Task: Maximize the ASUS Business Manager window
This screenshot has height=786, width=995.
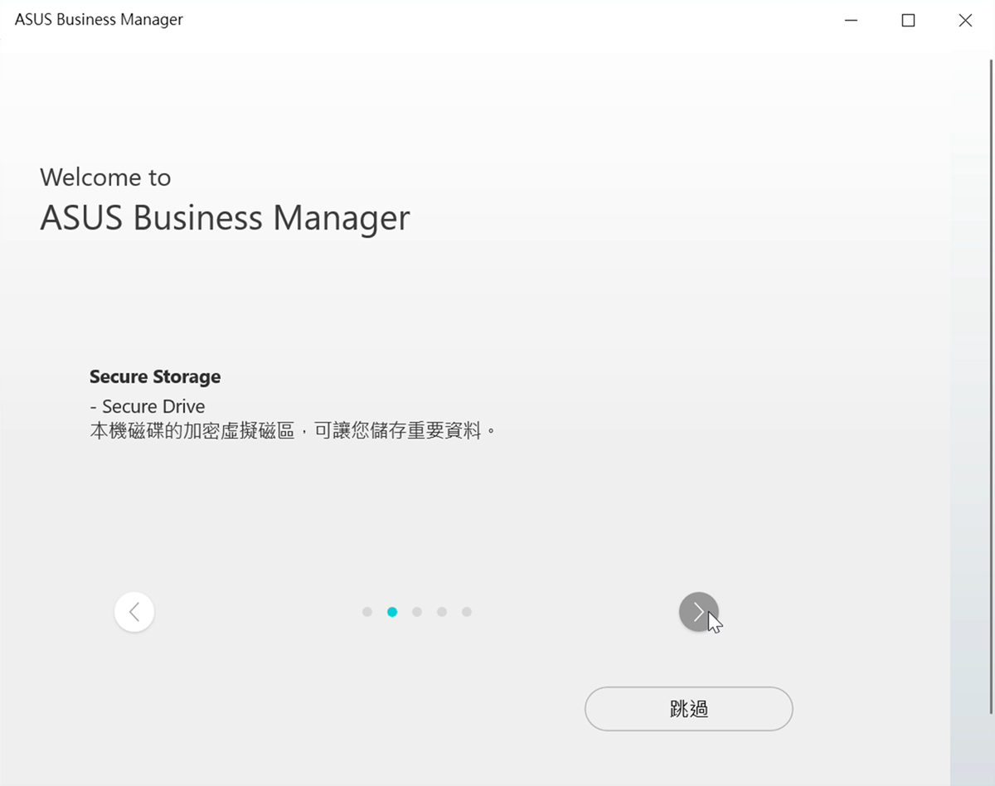Action: tap(908, 21)
